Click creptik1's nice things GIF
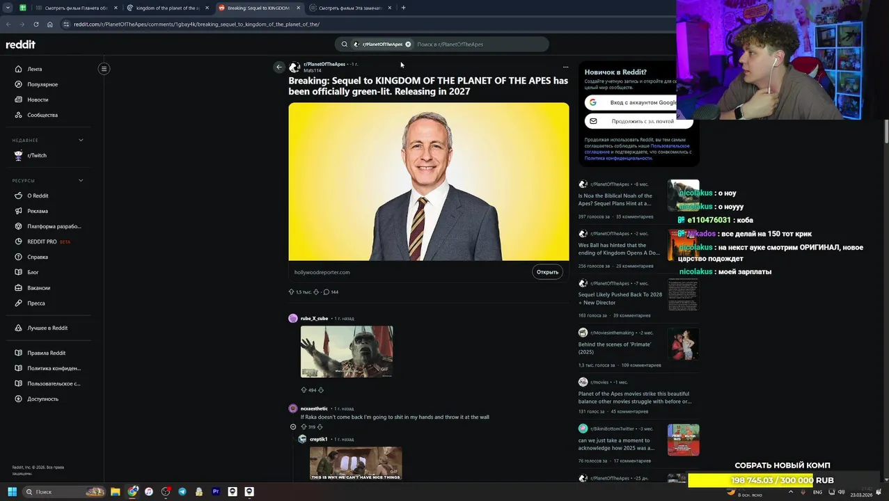Viewport: 889px width, 501px height. pos(356,463)
